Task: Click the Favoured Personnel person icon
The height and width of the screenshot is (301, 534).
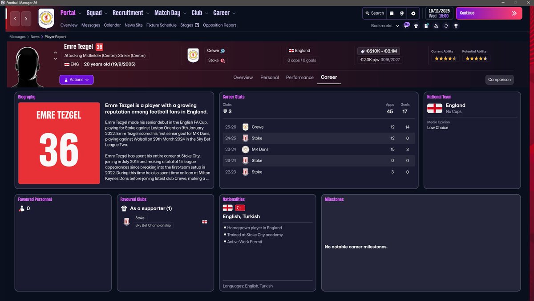Action: tap(21, 208)
